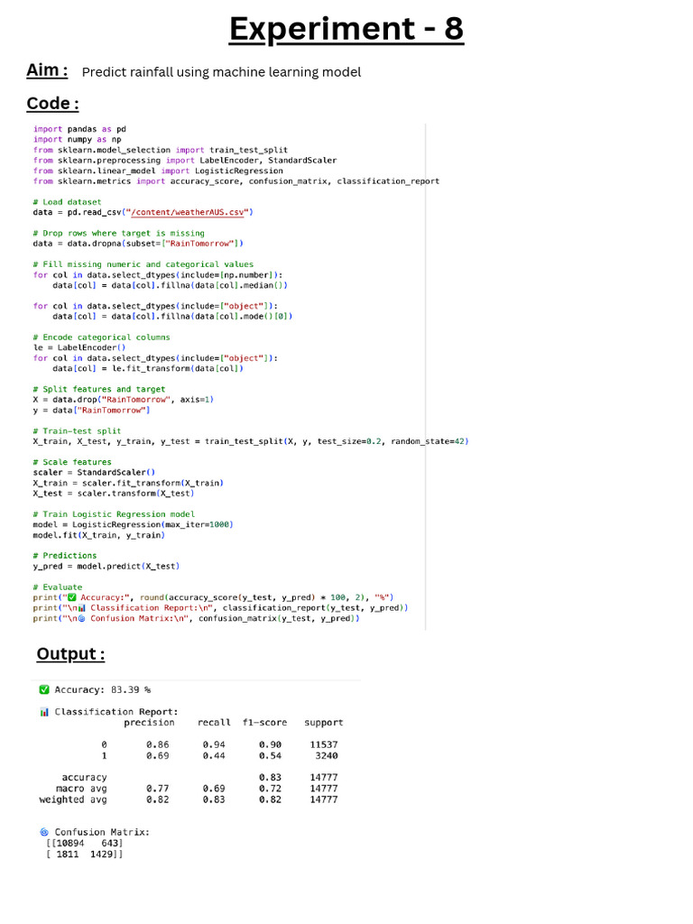Click the model.fit(X_train, y_train) line
693x924 pixels.
[x=99, y=536]
